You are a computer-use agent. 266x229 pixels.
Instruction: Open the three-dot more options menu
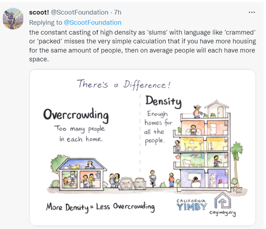tap(252, 13)
